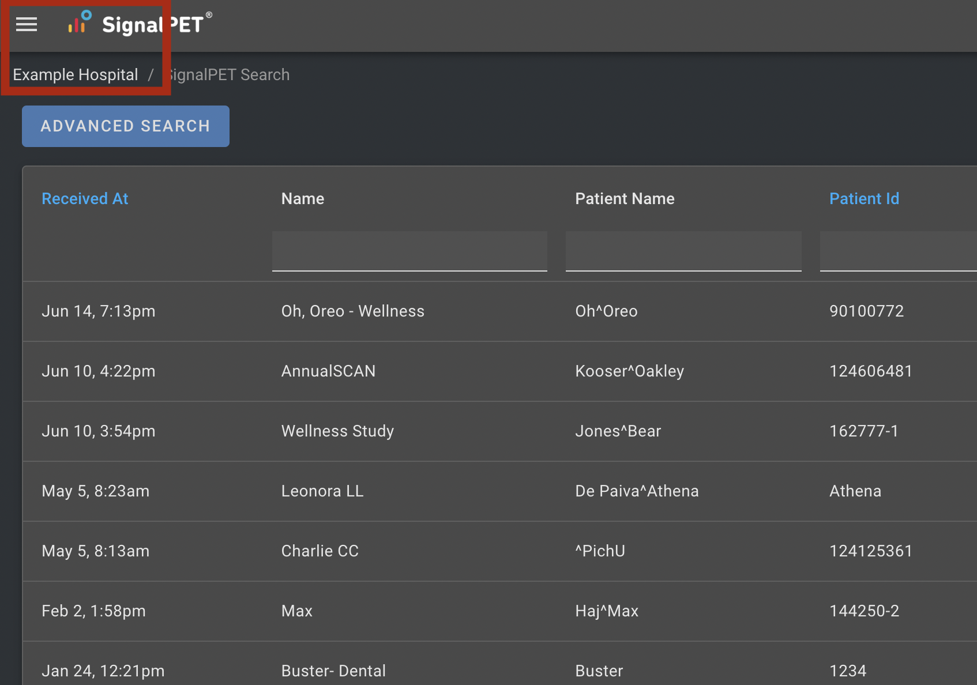Click patient name Jones^Bear
977x685 pixels.
click(x=618, y=431)
